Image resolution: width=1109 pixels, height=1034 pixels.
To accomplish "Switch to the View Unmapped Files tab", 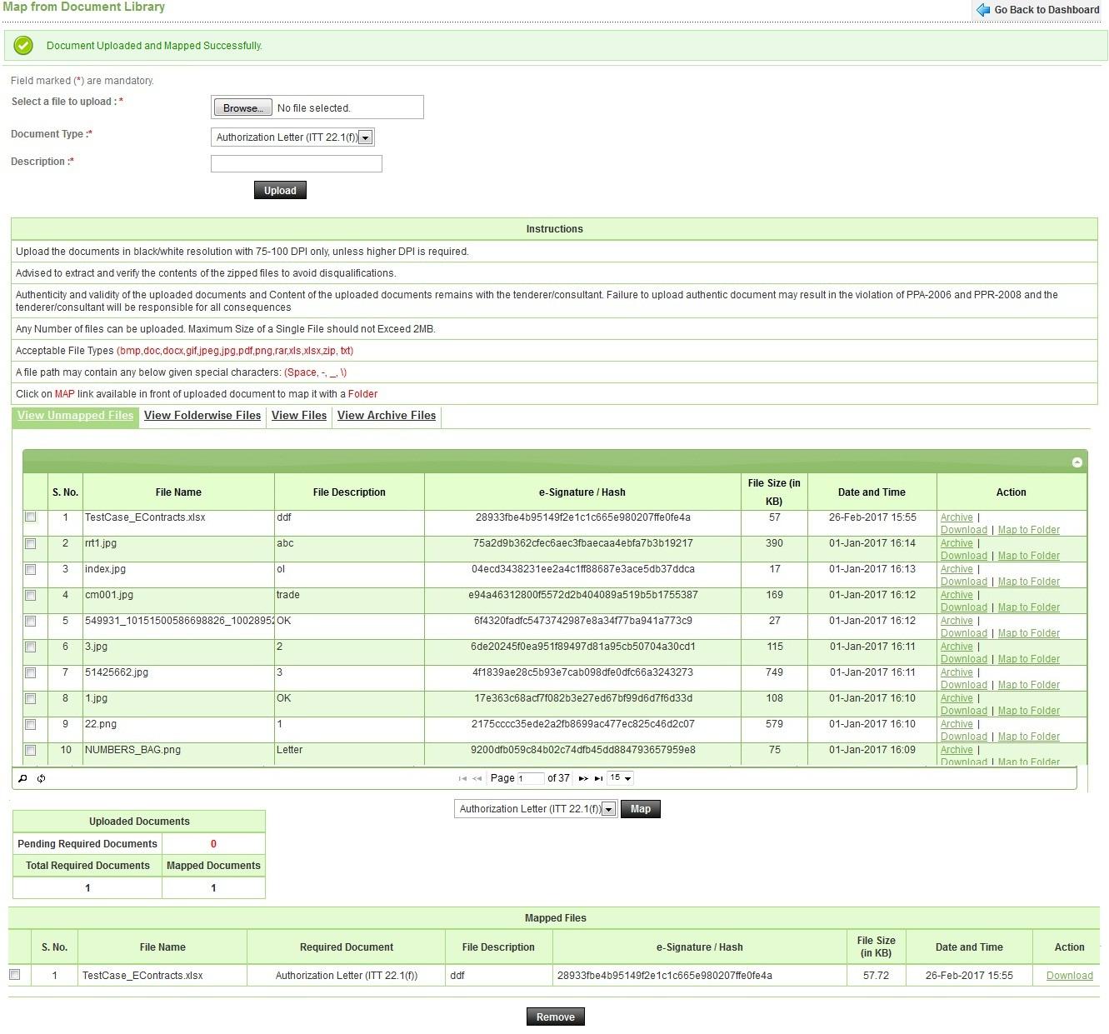I will point(75,416).
